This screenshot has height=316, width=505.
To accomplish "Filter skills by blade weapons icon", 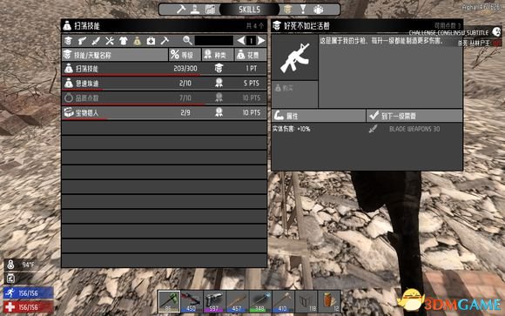I will (x=96, y=41).
